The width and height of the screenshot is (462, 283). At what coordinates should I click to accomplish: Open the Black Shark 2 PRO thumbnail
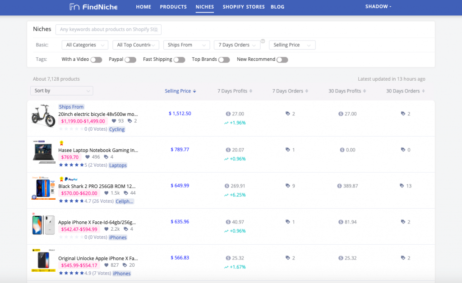click(x=44, y=188)
